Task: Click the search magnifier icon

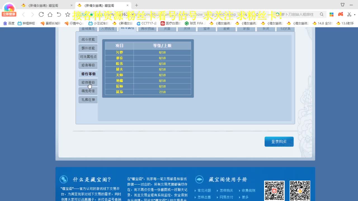Action: click(322, 15)
